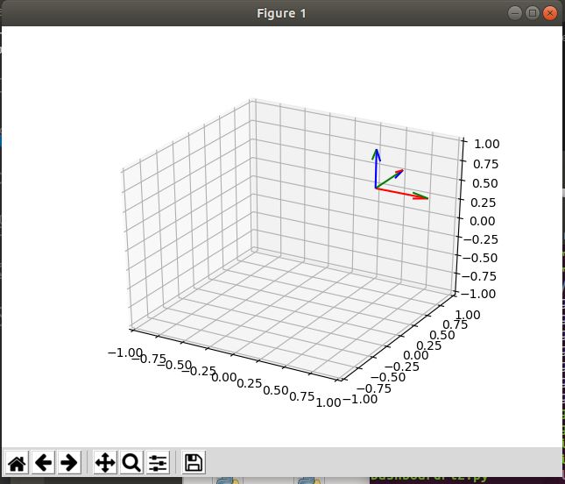
Task: Maximize the Figure 1 window
Action: [533, 13]
